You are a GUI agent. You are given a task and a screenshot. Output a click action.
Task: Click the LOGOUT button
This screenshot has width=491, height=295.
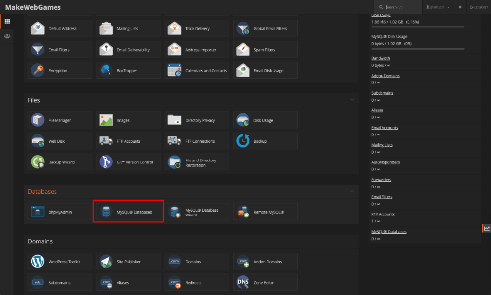point(478,7)
